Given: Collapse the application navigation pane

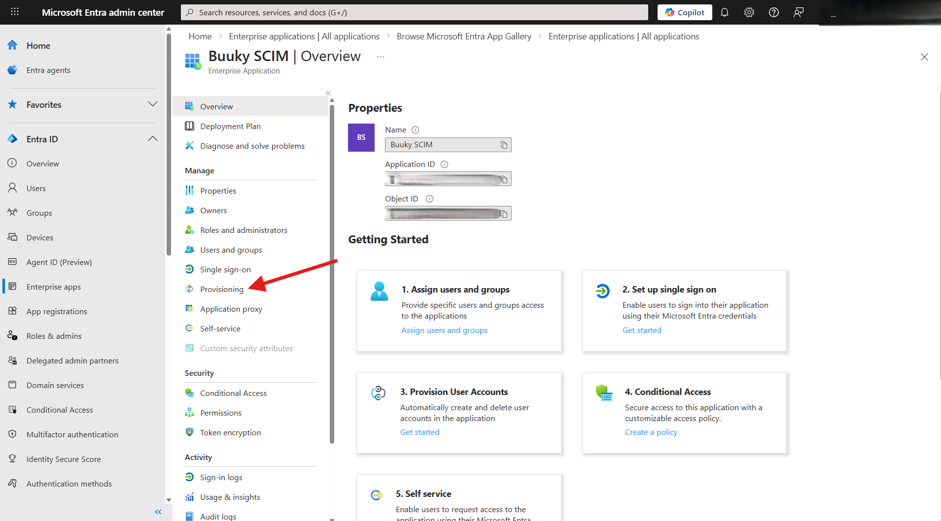Looking at the screenshot, I should [x=328, y=93].
